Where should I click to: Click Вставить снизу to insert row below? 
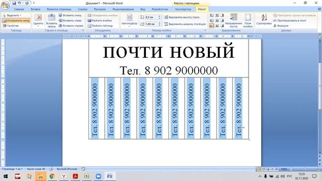(70, 16)
